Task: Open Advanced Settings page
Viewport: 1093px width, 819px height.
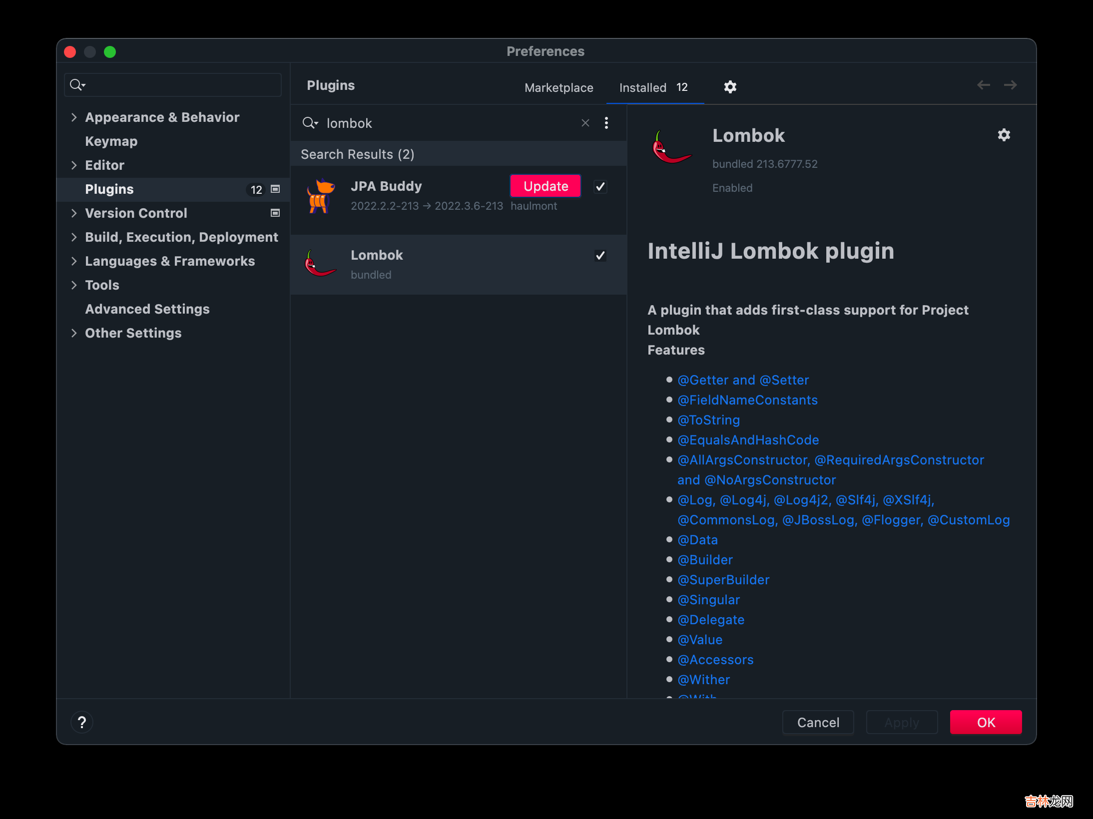Action: pos(147,309)
